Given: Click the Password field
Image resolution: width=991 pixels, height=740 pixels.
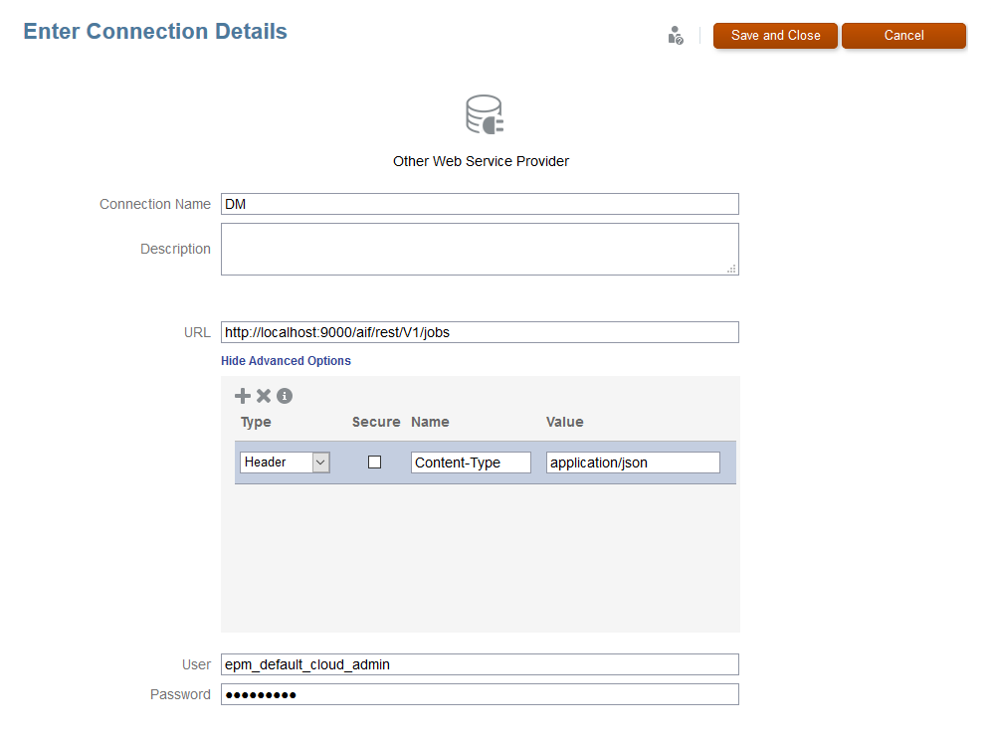Looking at the screenshot, I should coord(480,694).
